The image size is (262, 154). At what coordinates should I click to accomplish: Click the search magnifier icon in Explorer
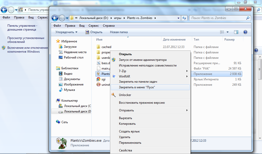248,18
